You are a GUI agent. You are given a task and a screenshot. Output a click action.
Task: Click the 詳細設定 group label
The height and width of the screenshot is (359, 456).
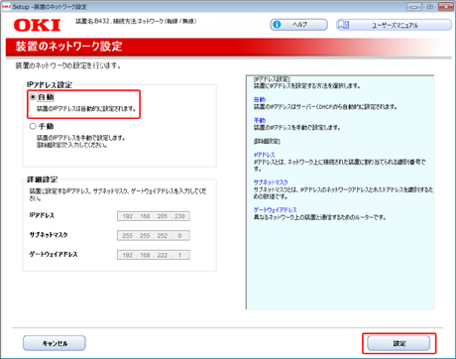[x=42, y=179]
